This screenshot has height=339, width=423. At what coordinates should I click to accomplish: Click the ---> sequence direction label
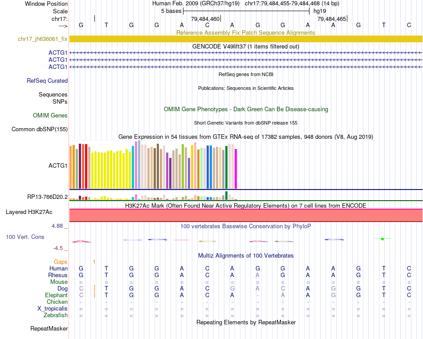[63, 26]
